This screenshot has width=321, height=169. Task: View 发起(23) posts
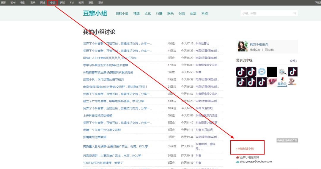[254, 50]
